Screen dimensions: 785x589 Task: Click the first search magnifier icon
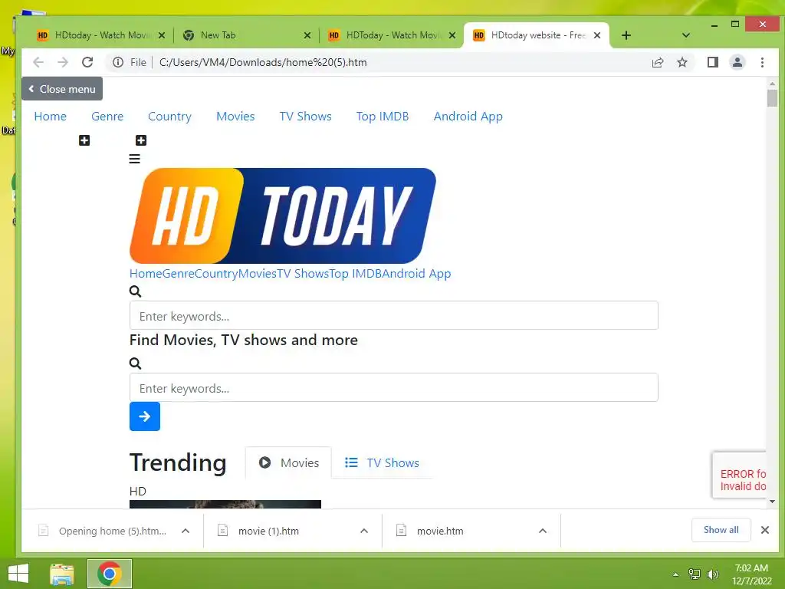pyautogui.click(x=135, y=291)
